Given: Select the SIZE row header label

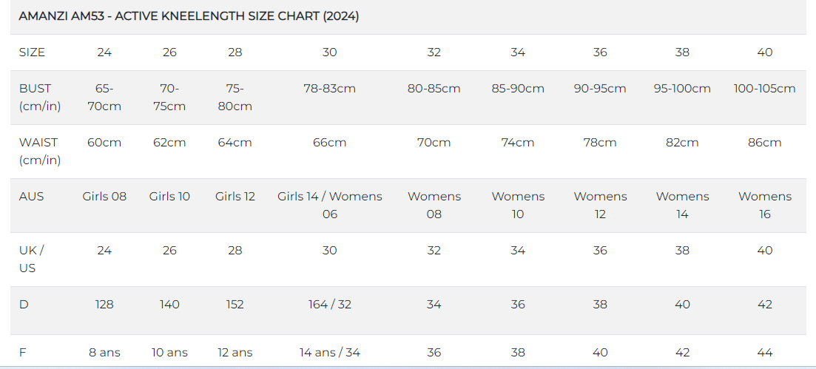Looking at the screenshot, I should (32, 53).
